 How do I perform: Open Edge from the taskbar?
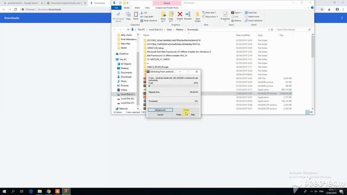31,191
